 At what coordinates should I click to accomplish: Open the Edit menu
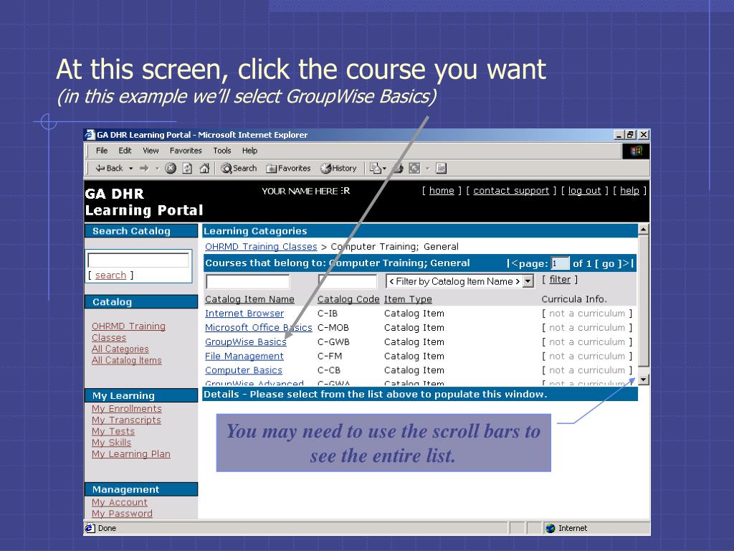[x=125, y=151]
